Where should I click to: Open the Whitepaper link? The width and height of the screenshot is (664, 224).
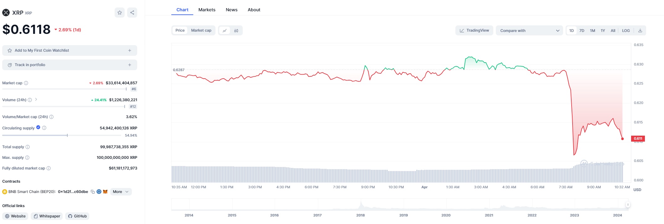point(47,216)
